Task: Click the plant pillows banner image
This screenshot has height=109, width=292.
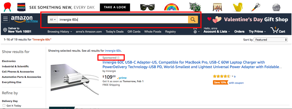Action: [x=195, y=7]
